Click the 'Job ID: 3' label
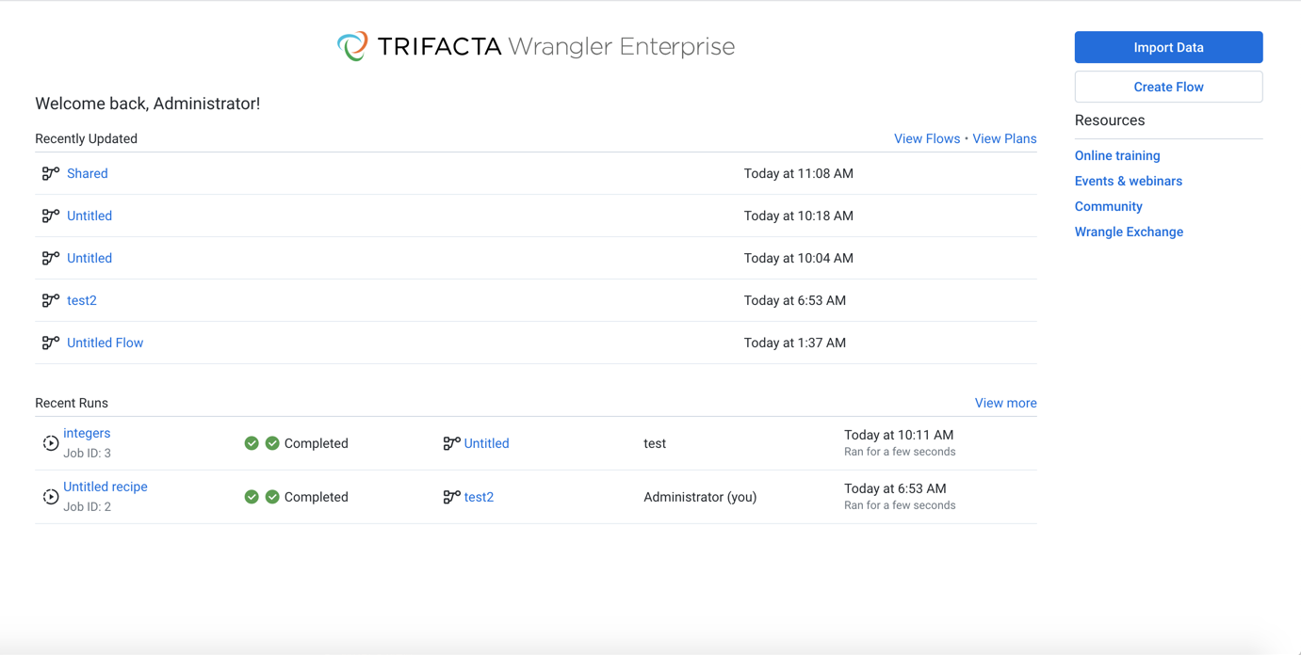1301x655 pixels. tap(87, 453)
